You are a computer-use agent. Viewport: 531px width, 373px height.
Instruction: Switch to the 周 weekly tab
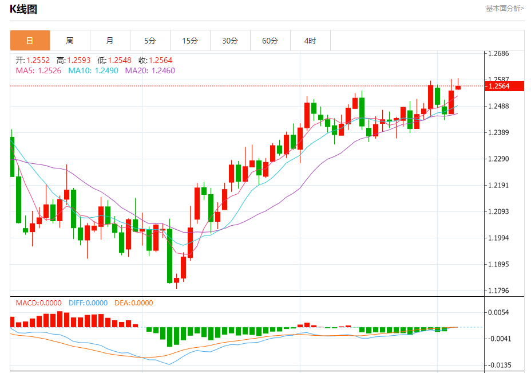coord(70,41)
